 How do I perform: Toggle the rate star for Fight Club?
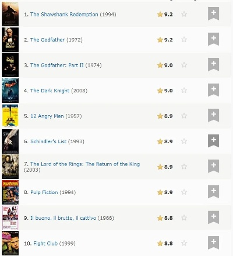184,243
